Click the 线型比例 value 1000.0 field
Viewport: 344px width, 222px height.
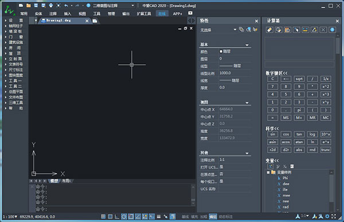(x=235, y=73)
